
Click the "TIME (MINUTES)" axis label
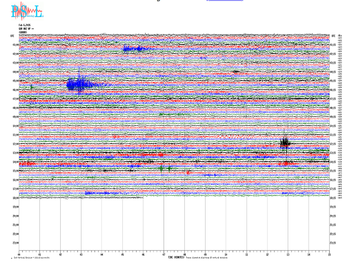[176, 257]
